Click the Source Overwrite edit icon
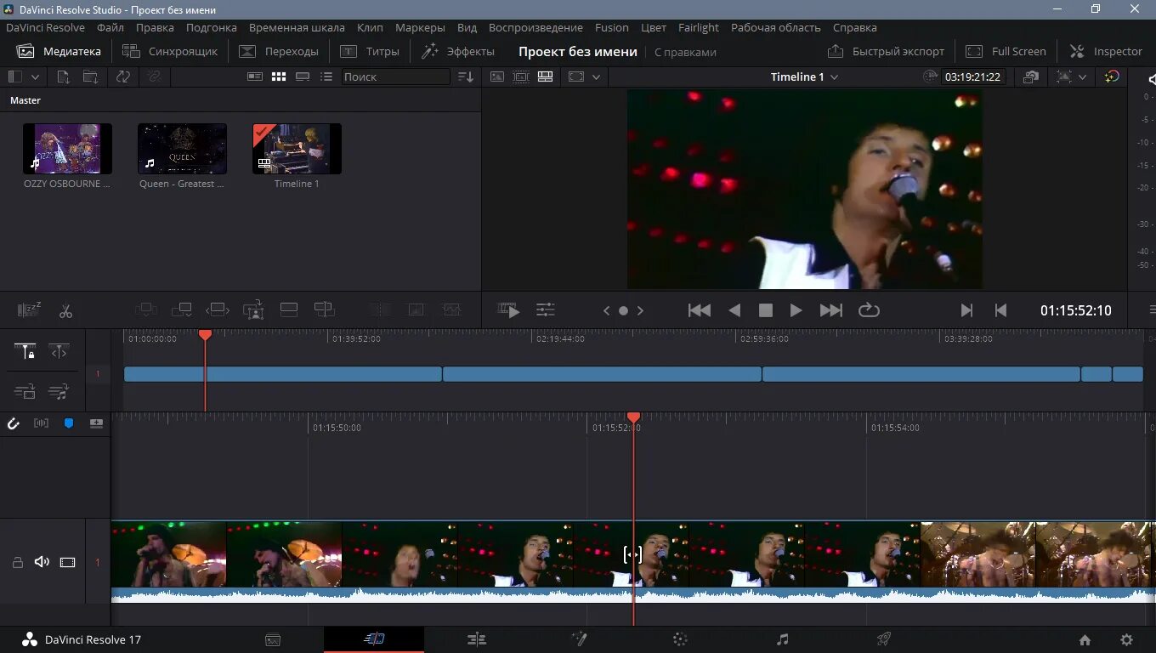The image size is (1156, 653). [x=324, y=310]
